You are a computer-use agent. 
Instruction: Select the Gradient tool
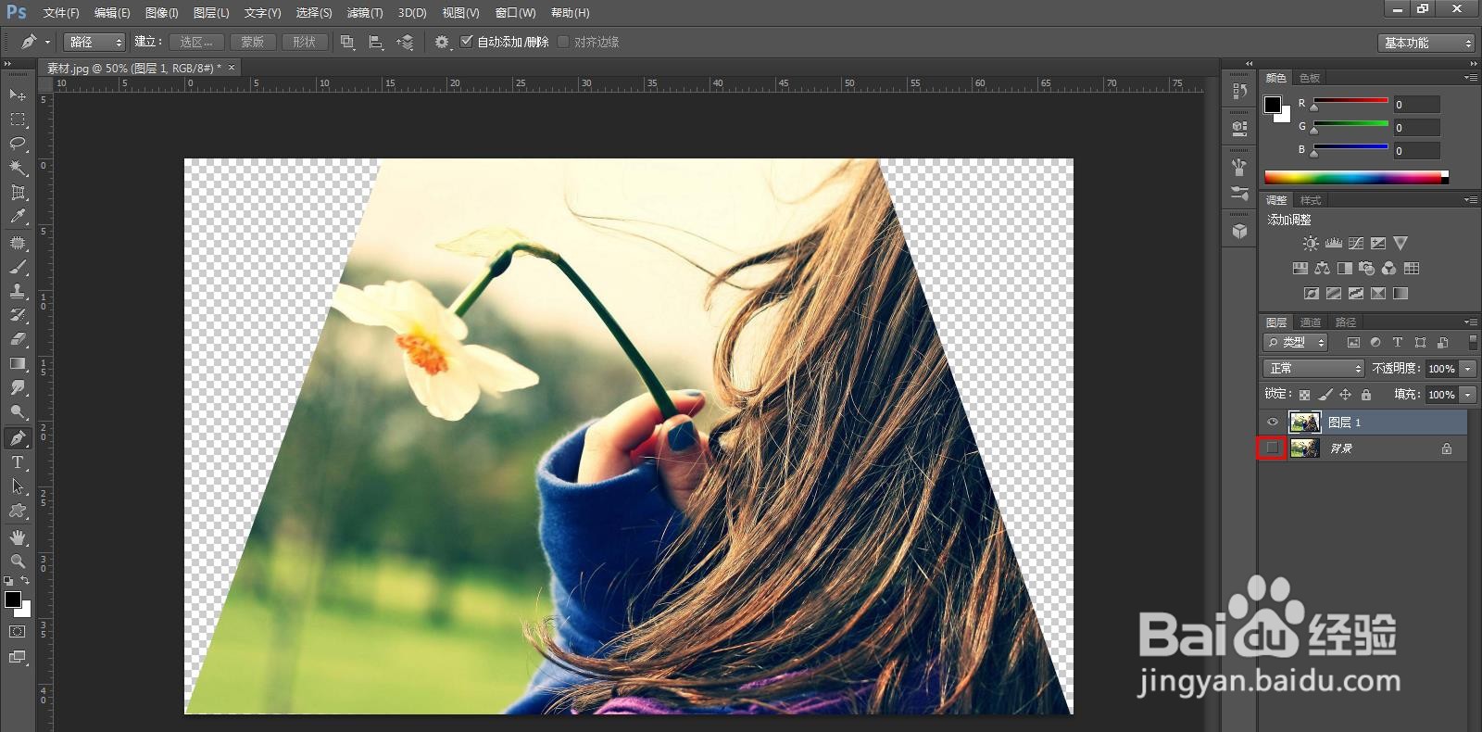(x=18, y=363)
